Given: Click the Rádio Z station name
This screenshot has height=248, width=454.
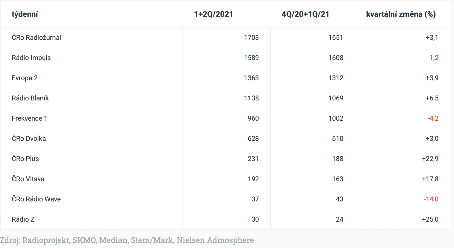Looking at the screenshot, I should (x=23, y=219).
